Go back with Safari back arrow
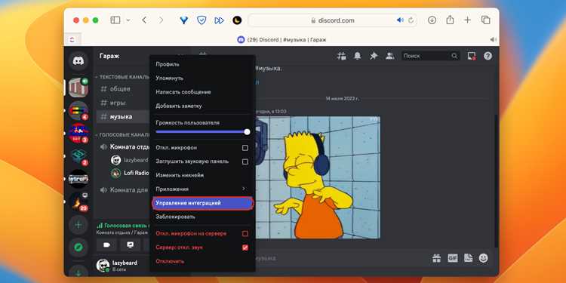The height and width of the screenshot is (283, 566). coord(144,20)
